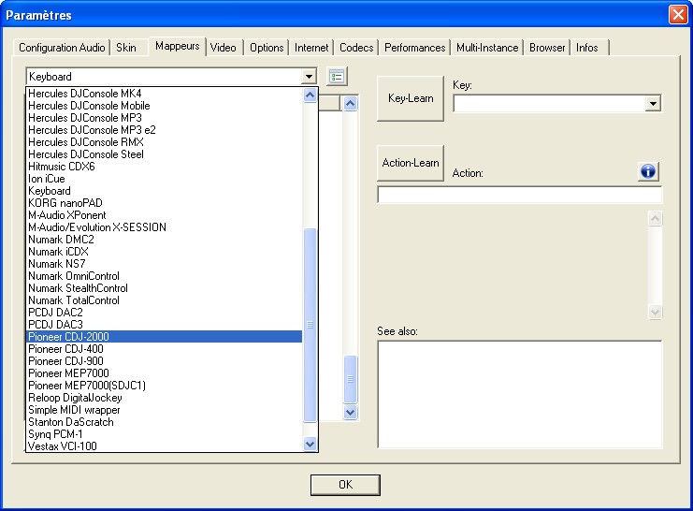This screenshot has height=511, width=693.
Task: Collapse the Keyboard mapper dropdown arrow
Action: [309, 77]
